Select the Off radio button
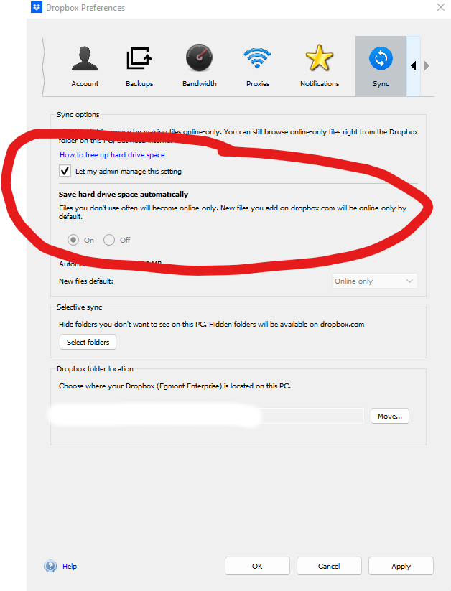The image size is (451, 591). coord(109,240)
